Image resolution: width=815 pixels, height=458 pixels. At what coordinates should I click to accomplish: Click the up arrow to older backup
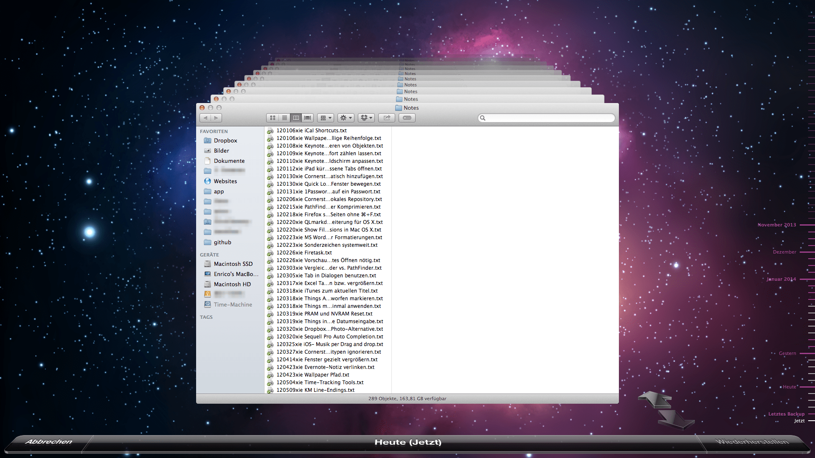point(655,399)
